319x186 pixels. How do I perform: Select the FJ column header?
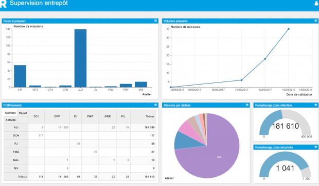click(76, 116)
